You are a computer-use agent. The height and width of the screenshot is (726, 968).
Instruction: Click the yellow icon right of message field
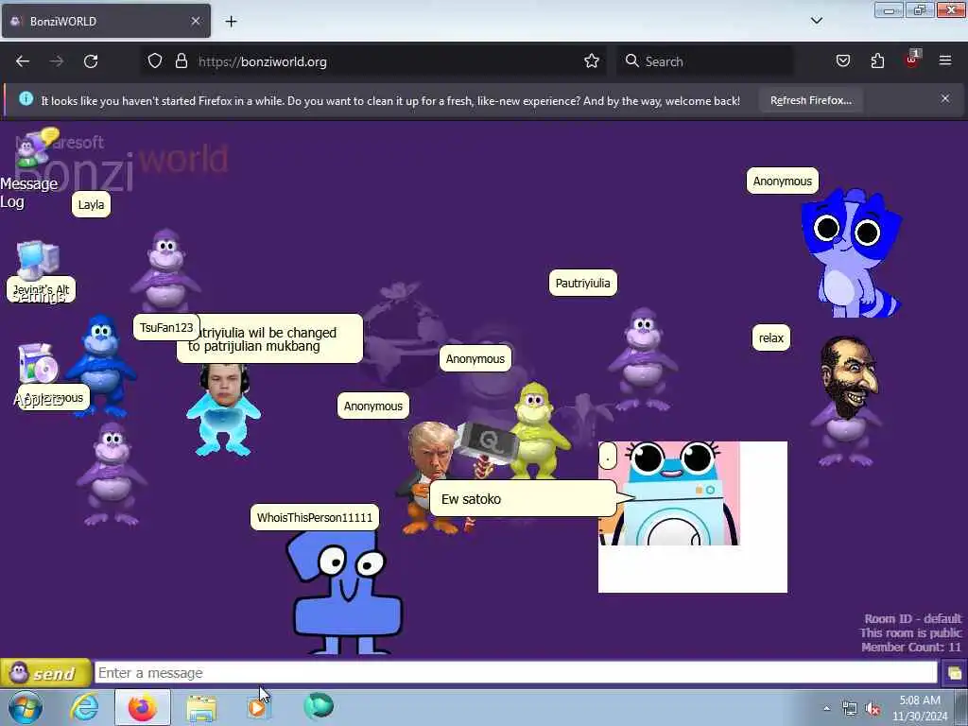[x=955, y=673]
